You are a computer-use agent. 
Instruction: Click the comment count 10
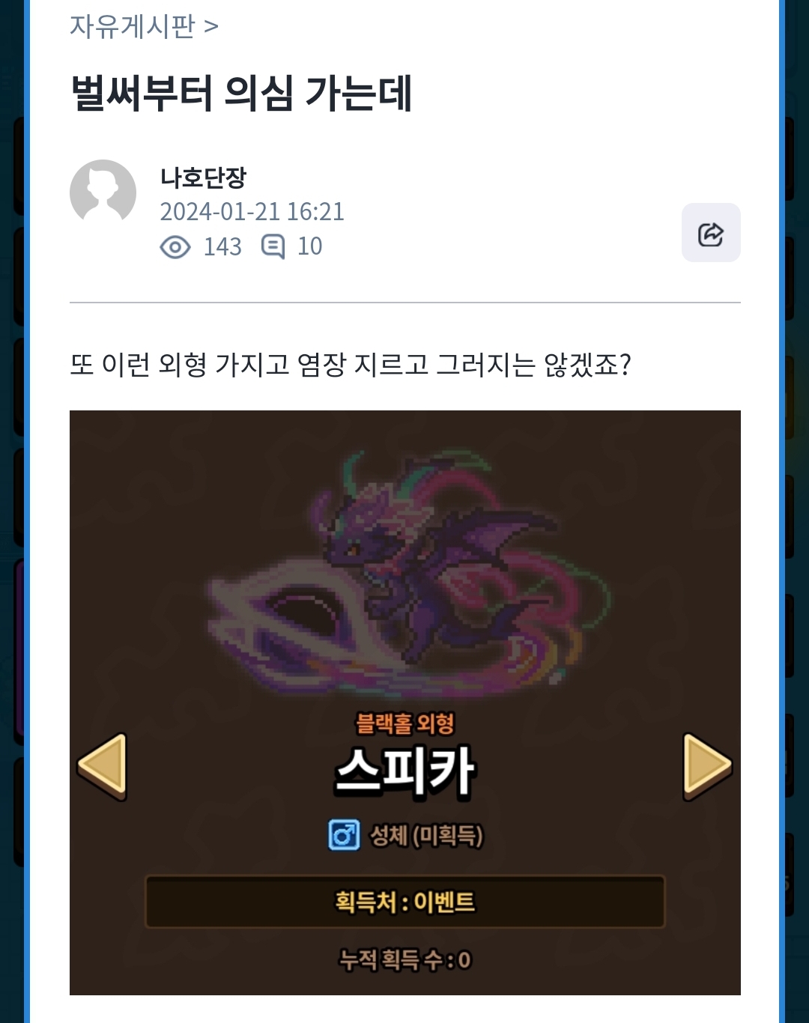coord(309,246)
